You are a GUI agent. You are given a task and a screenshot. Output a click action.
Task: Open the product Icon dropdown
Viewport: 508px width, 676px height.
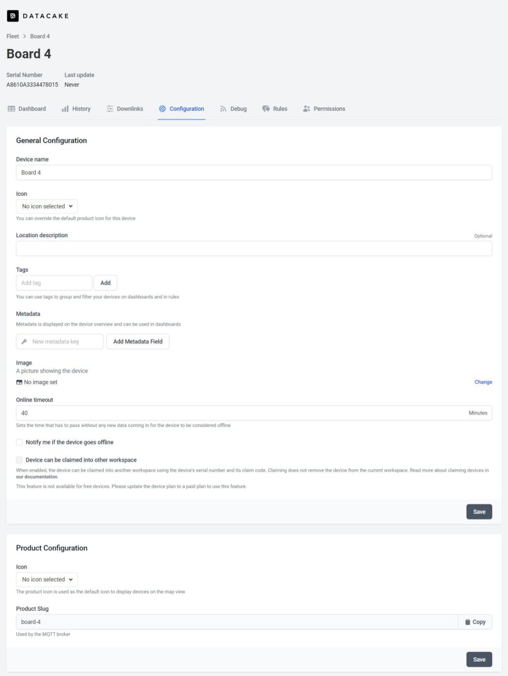tap(47, 579)
